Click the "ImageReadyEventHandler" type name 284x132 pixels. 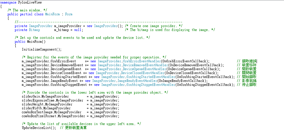[x=137, y=81]
